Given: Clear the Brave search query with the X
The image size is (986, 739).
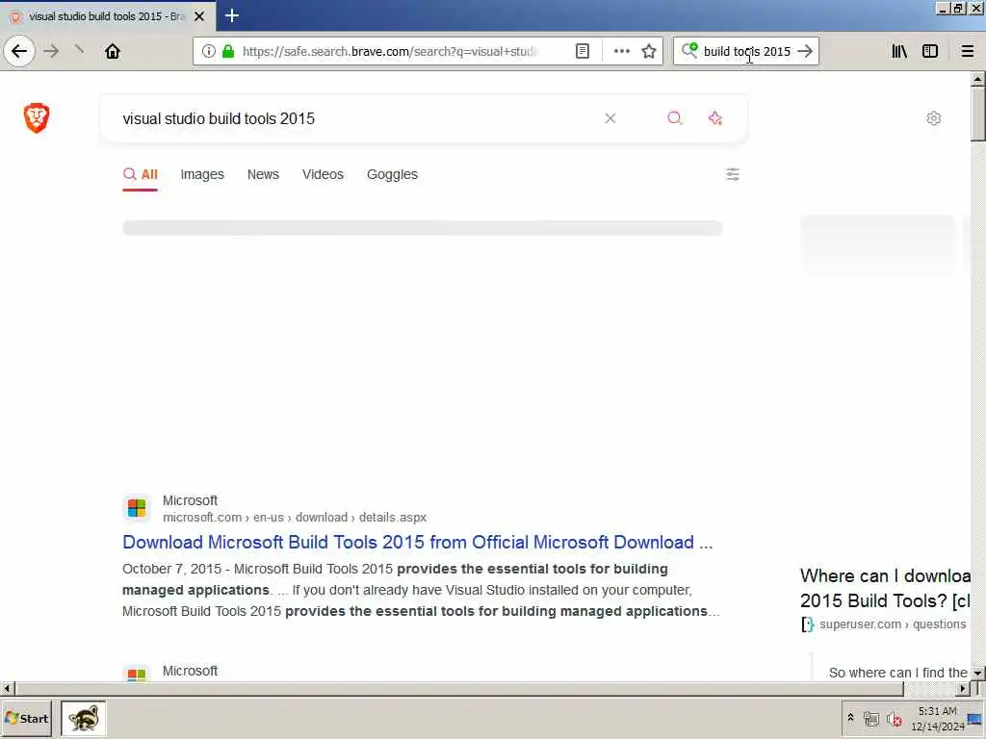Looking at the screenshot, I should point(610,118).
